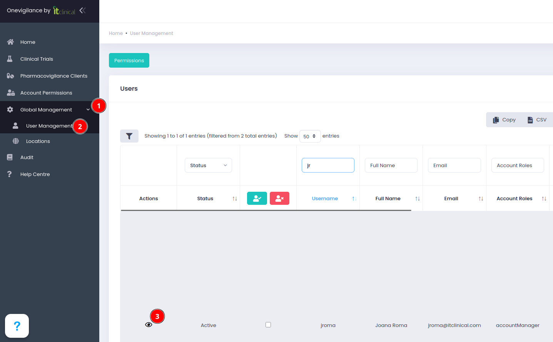View user jroma with the eye icon
Viewport: 553px width, 342px height.
(149, 325)
